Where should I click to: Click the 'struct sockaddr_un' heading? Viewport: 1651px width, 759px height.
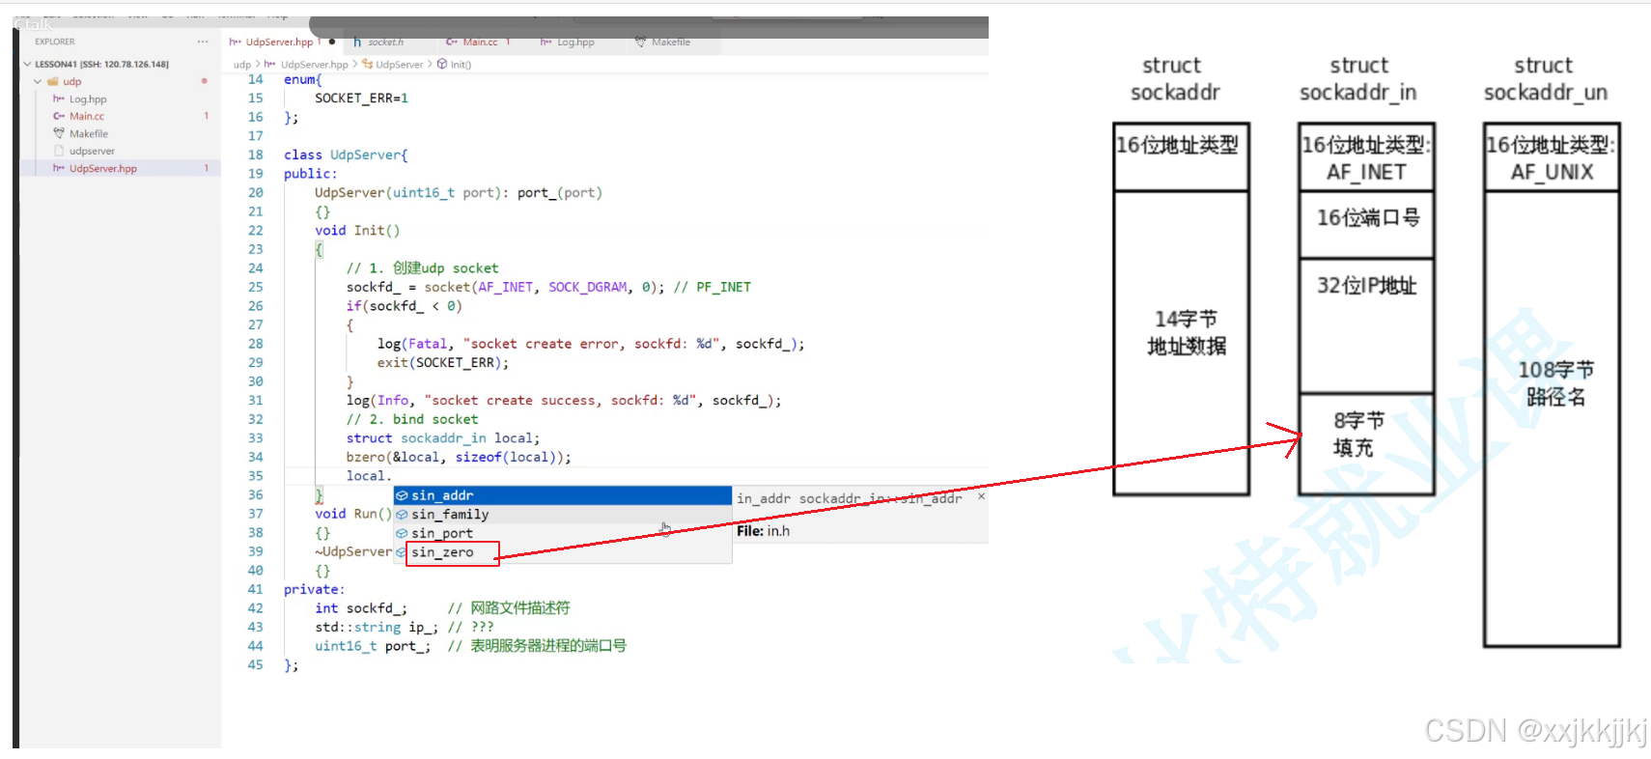click(1545, 79)
